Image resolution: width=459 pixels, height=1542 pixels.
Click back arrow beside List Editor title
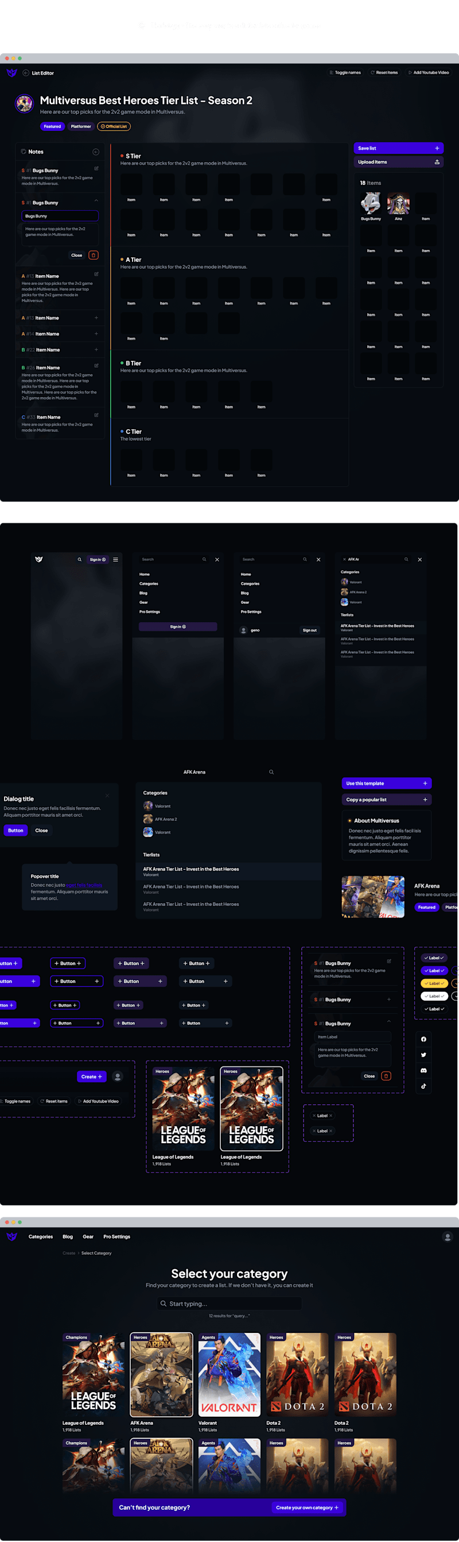tap(26, 73)
